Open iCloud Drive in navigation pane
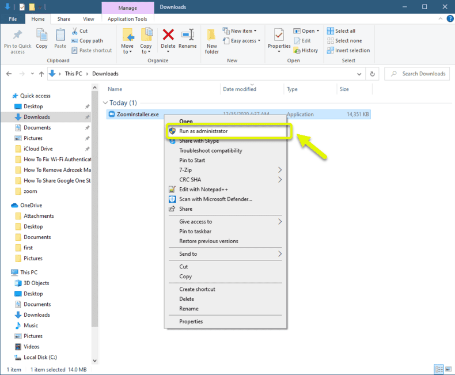455x375 pixels. tap(38, 149)
